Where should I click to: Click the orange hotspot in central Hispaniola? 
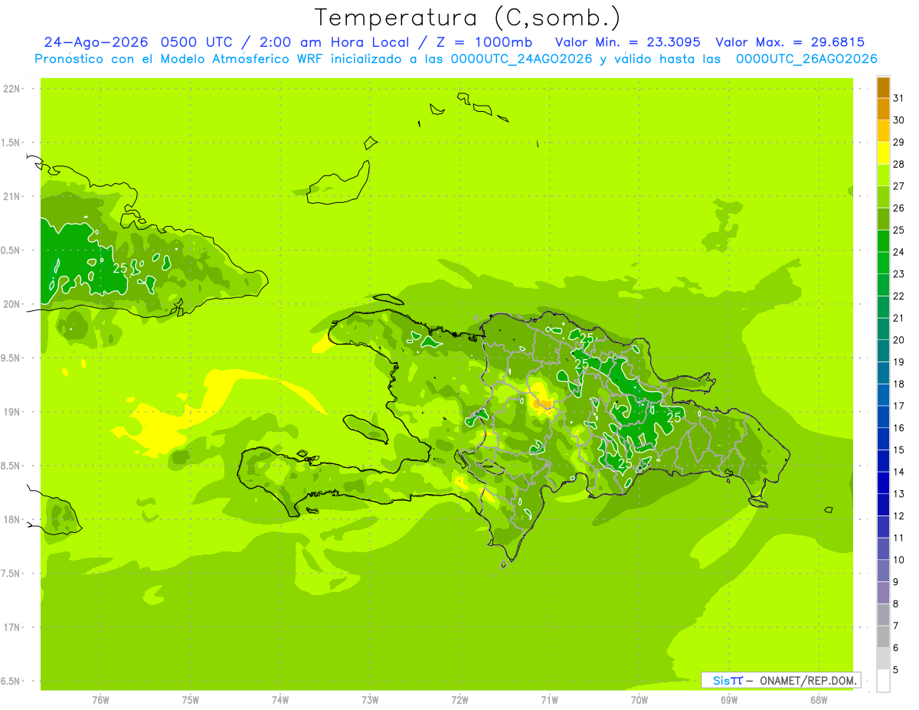click(545, 403)
